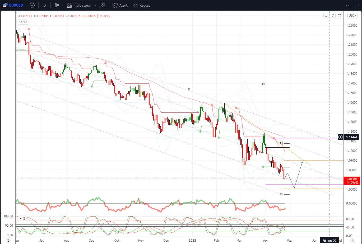Select the P pivot level label
Screen dimensions: 362x244
coord(189,89)
